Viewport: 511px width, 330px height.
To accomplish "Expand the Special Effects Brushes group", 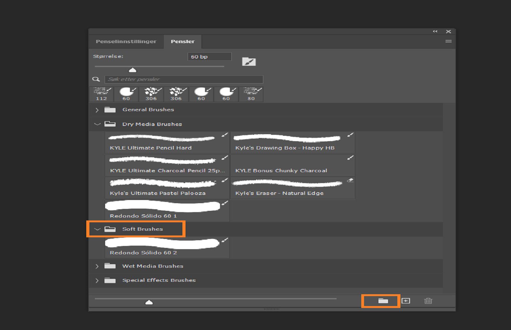I will click(97, 280).
